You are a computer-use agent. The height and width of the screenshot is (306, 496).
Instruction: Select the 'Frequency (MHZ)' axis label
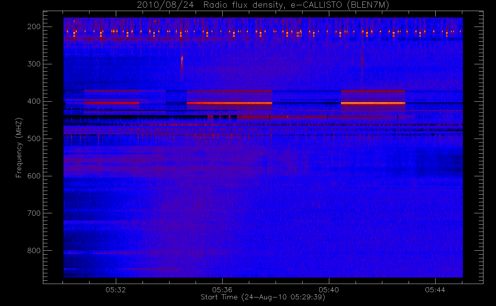19,147
